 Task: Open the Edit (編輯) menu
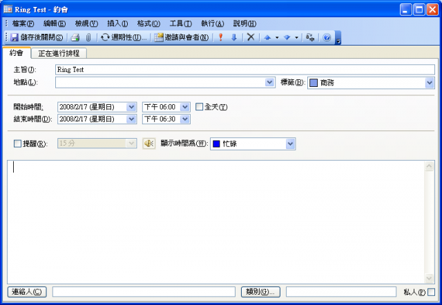coord(55,23)
